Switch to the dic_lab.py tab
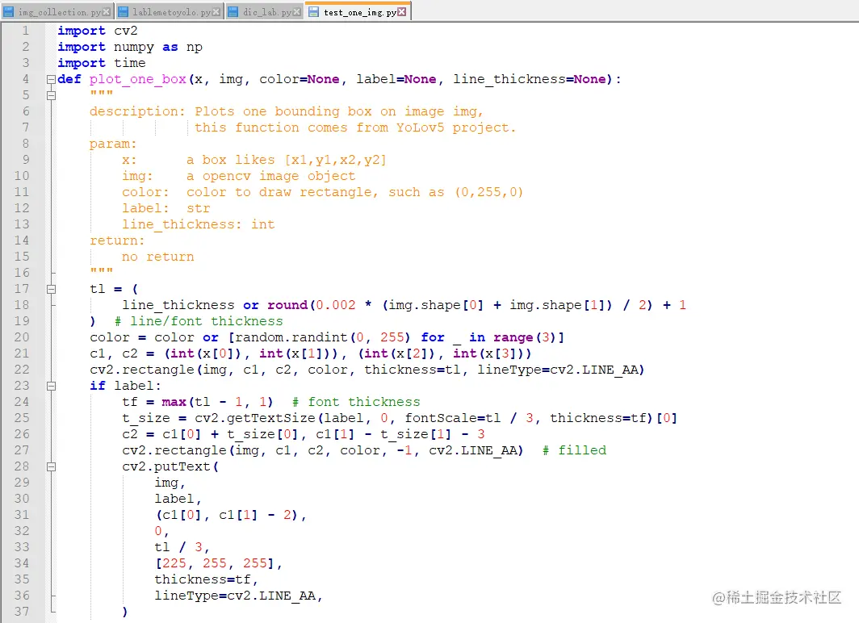859x623 pixels. point(265,11)
